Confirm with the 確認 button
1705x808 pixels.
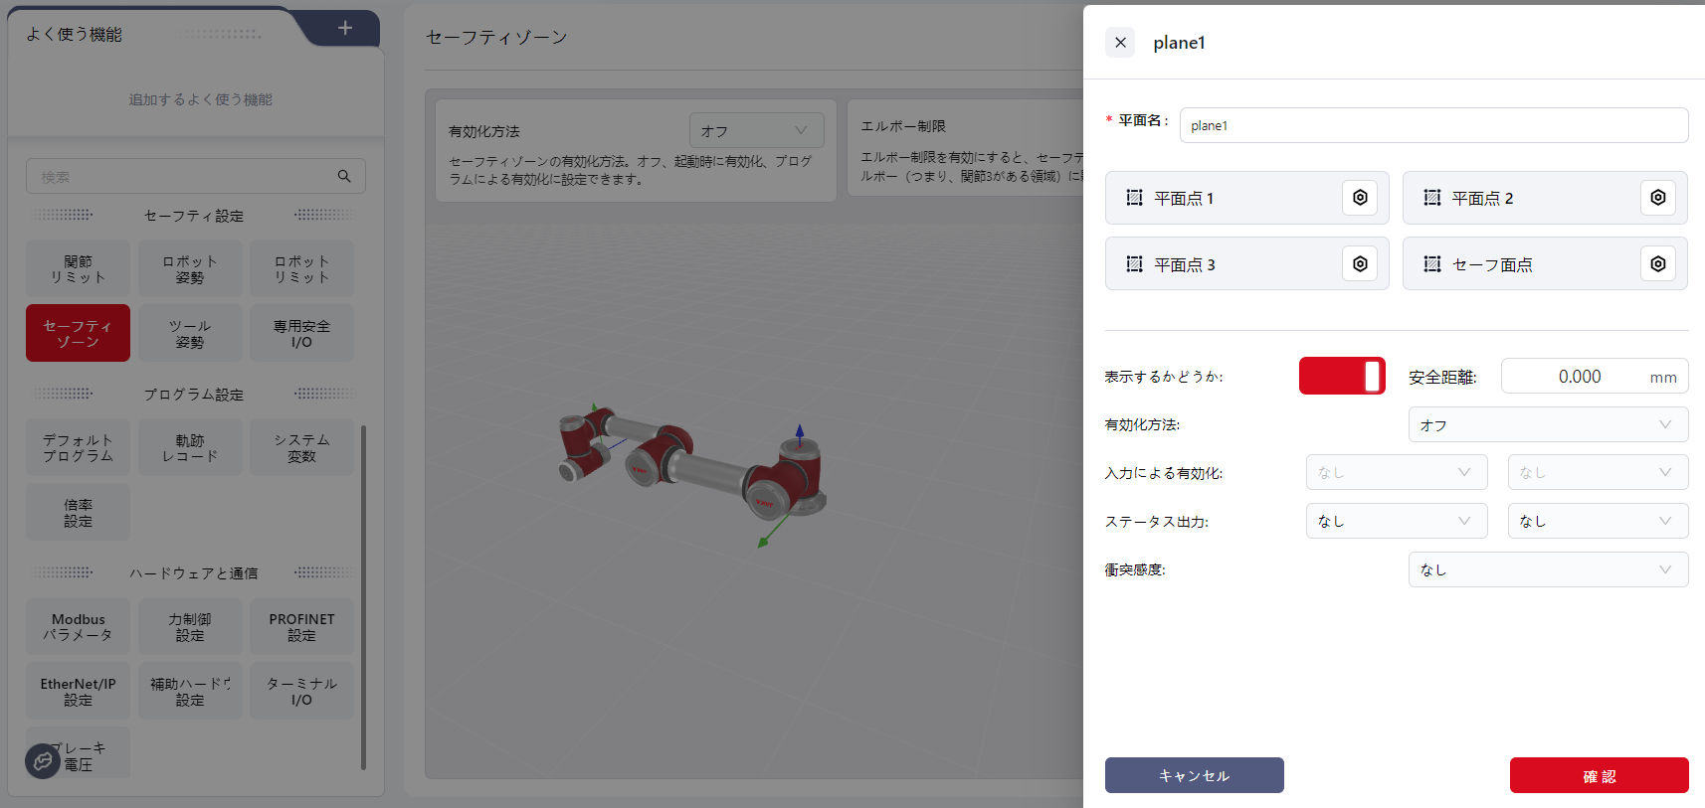pyautogui.click(x=1598, y=775)
